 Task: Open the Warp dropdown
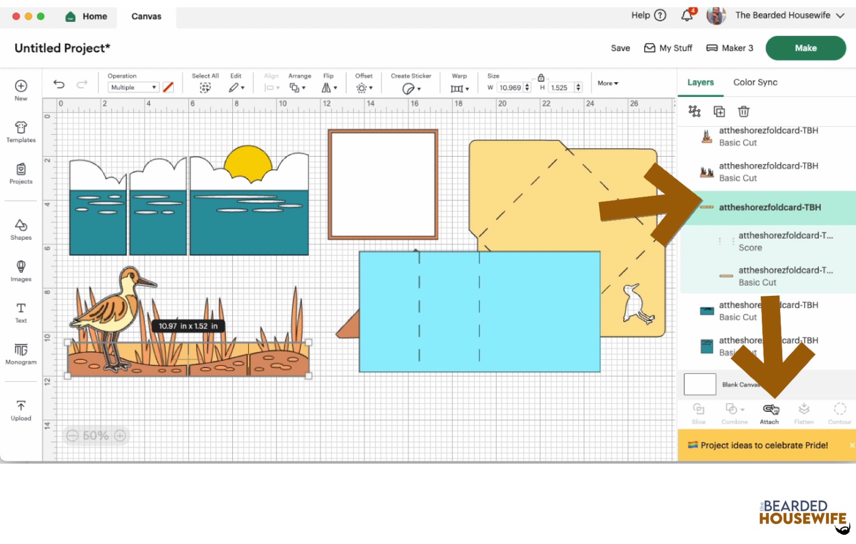tap(460, 88)
